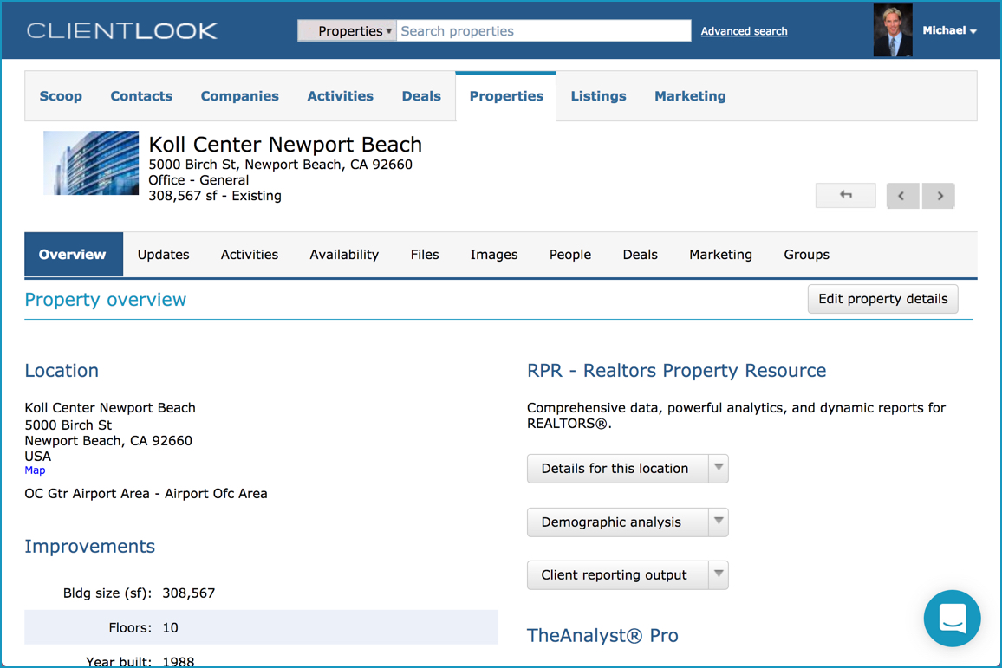Click the Search properties input field
Screen dimensions: 1002x668
[543, 30]
